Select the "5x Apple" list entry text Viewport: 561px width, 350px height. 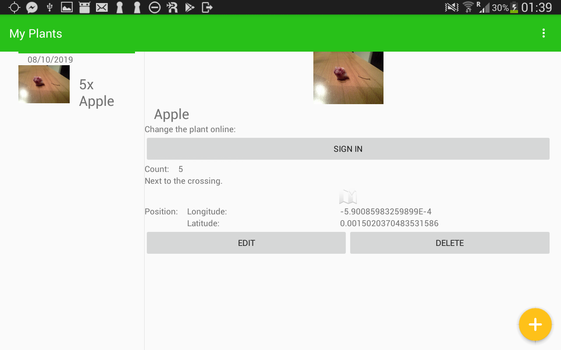click(96, 93)
